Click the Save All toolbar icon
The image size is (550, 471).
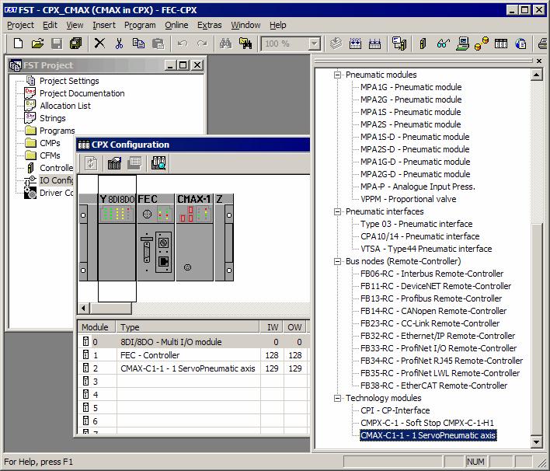[x=76, y=44]
